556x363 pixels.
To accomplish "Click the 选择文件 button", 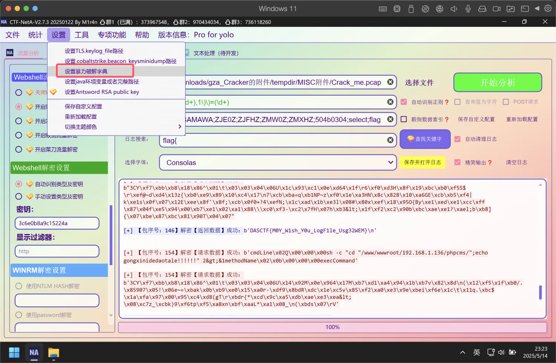I will (419, 83).
